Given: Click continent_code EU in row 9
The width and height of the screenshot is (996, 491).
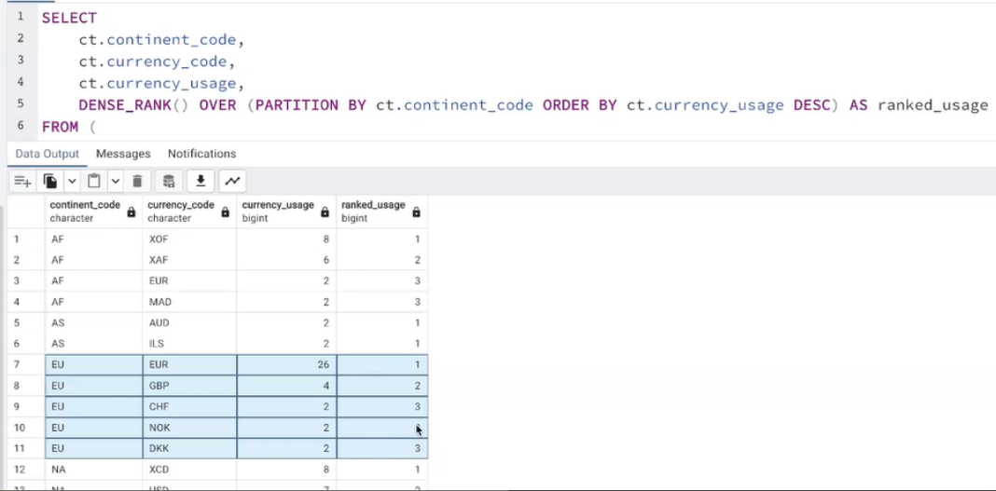Looking at the screenshot, I should (x=94, y=406).
